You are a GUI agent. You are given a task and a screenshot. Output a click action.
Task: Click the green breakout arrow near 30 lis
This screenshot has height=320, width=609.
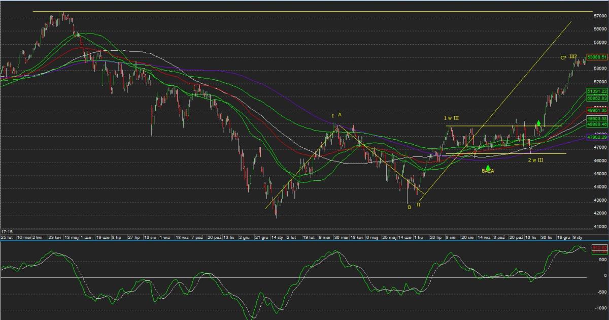538,123
